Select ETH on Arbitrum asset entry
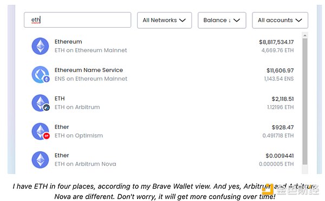Viewport: 325px width, 201px height. tap(162, 103)
